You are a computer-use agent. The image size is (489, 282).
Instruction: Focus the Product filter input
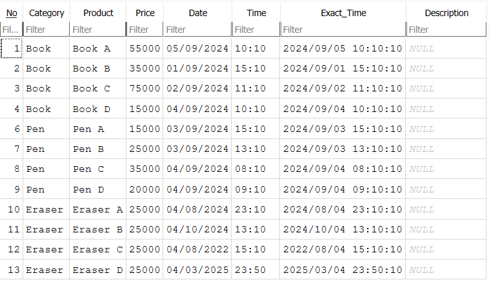(98, 30)
